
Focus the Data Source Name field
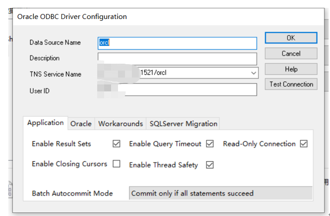[177, 43]
